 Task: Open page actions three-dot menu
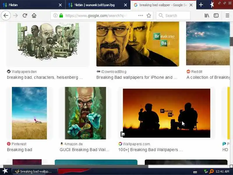(141, 15)
